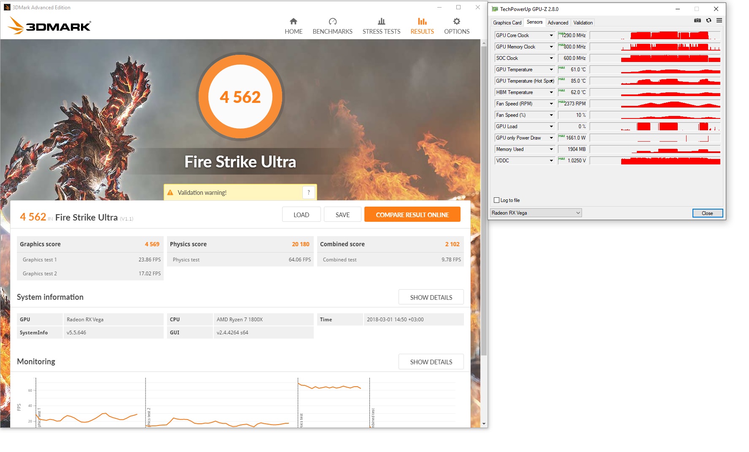Expand the GPU Load sensor dropdown
This screenshot has width=749, height=452.
point(551,126)
